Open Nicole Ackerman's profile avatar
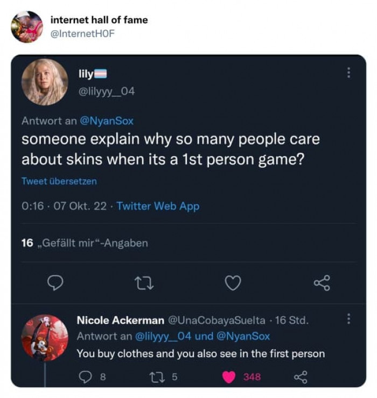 coord(45,337)
